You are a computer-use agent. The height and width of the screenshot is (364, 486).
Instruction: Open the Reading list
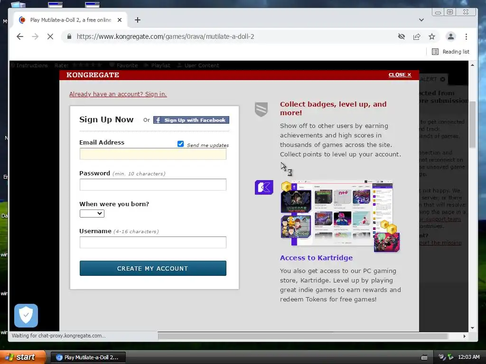[x=451, y=52]
